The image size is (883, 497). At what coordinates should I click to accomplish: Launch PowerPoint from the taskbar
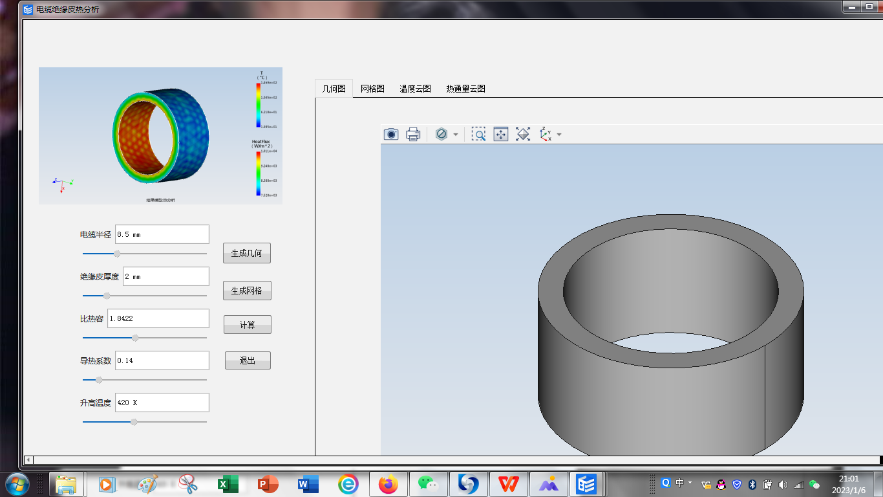click(x=268, y=484)
